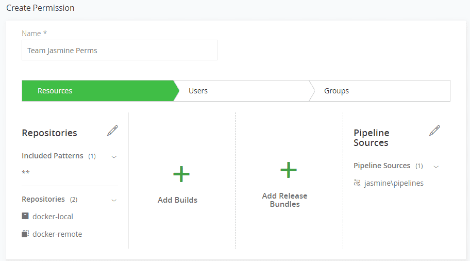Click the Add Builds label

[177, 200]
